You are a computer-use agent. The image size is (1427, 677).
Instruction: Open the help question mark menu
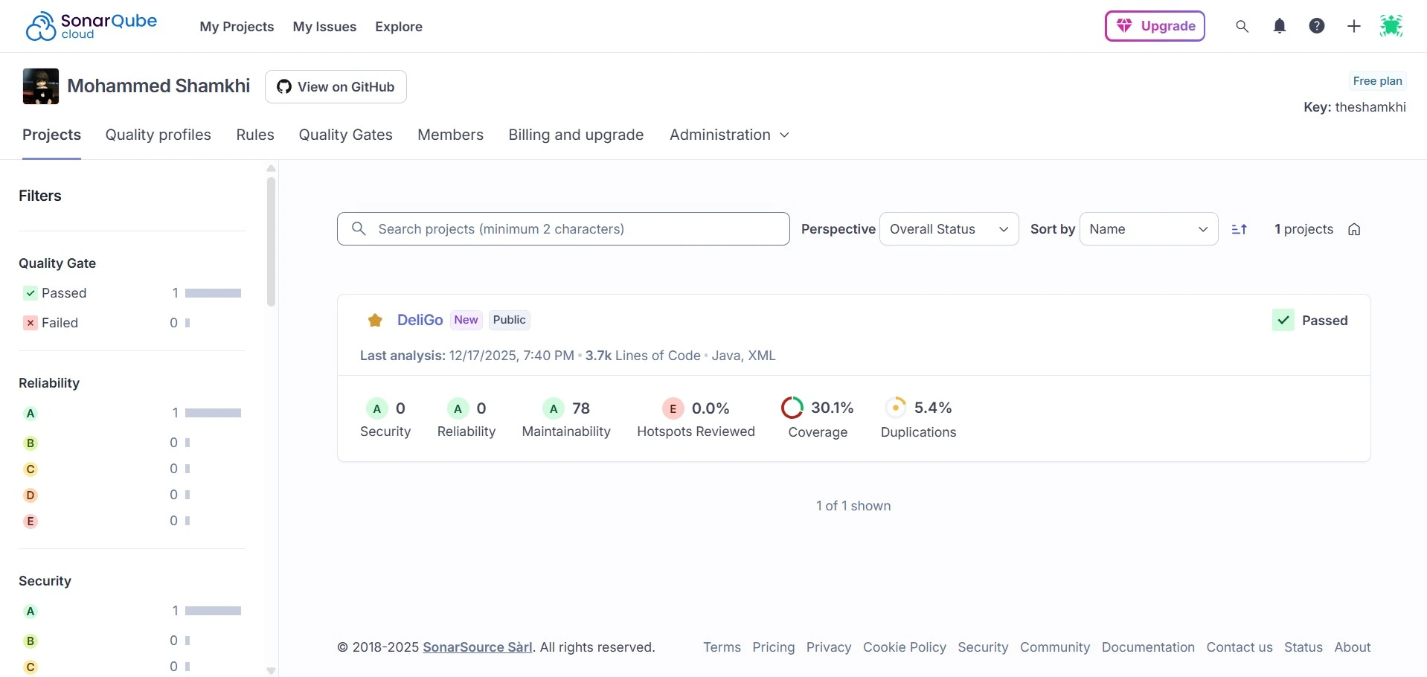(x=1317, y=26)
